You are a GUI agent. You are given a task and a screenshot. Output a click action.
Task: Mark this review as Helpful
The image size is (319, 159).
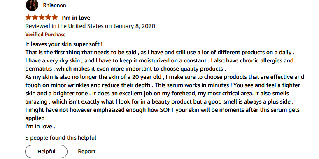(47, 152)
